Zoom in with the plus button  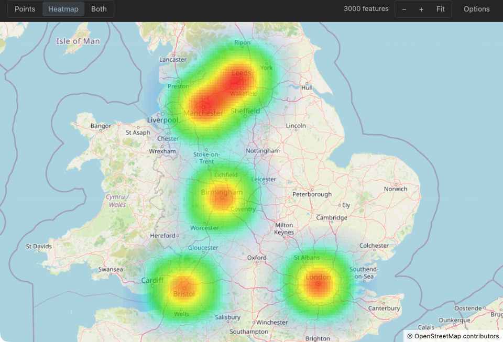[x=421, y=9]
